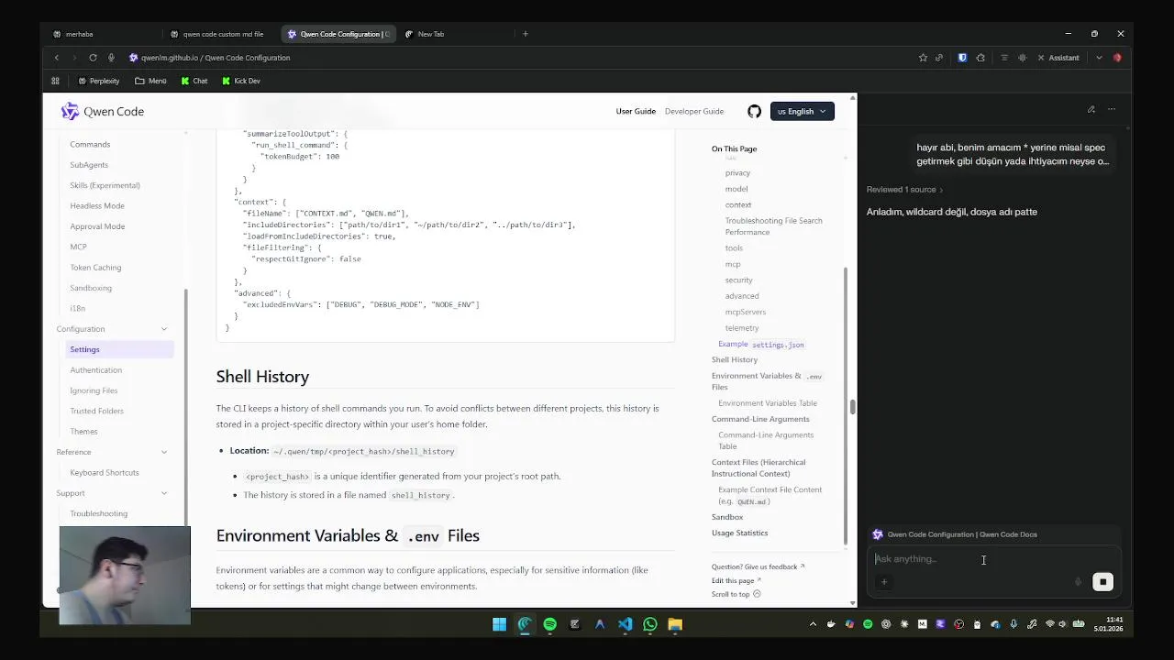Click the On This Page scrollbar thumb
The image size is (1174, 660).
[846, 404]
